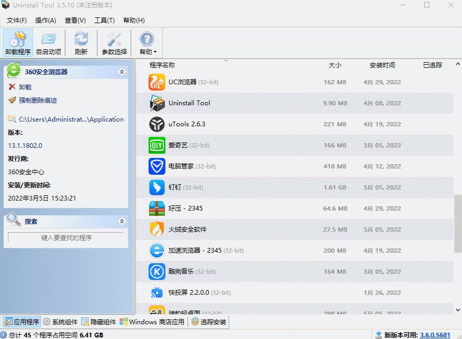Viewport: 462px width, 339px height.
Task: Select the uTools 221 MB size cell
Action: coord(335,124)
